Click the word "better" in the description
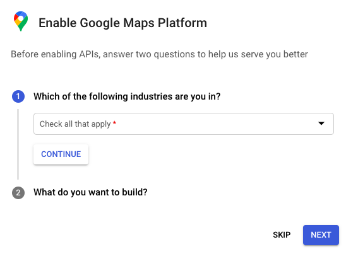The image size is (346, 254). 295,54
